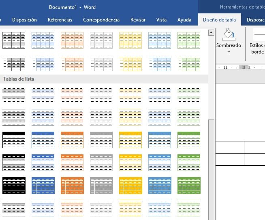Choose the orange grid table with first column
The width and height of the screenshot is (265, 220).
point(72,64)
